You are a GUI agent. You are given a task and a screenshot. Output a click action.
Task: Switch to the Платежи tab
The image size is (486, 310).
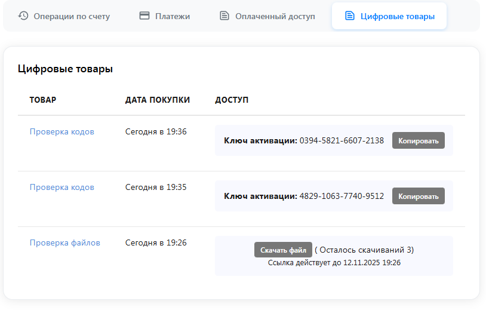(x=173, y=16)
